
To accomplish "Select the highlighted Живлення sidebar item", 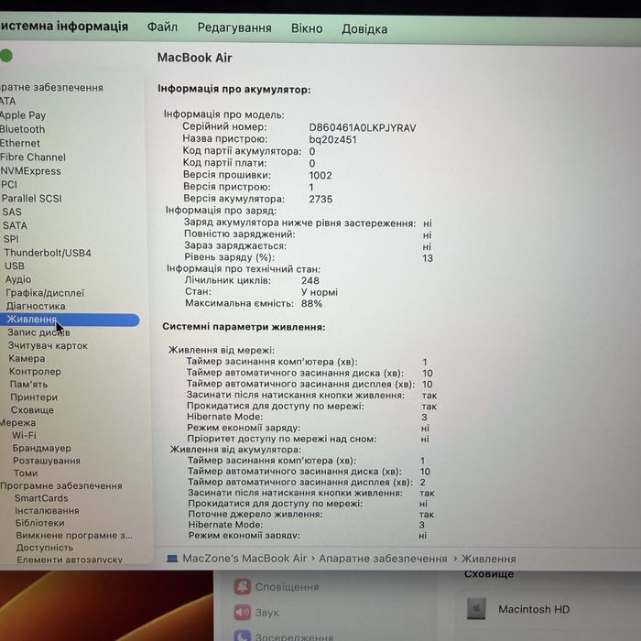I will (70, 320).
